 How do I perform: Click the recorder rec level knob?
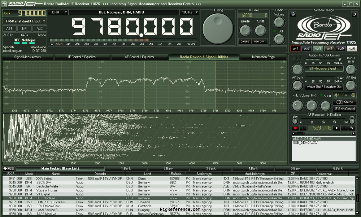tap(352, 121)
